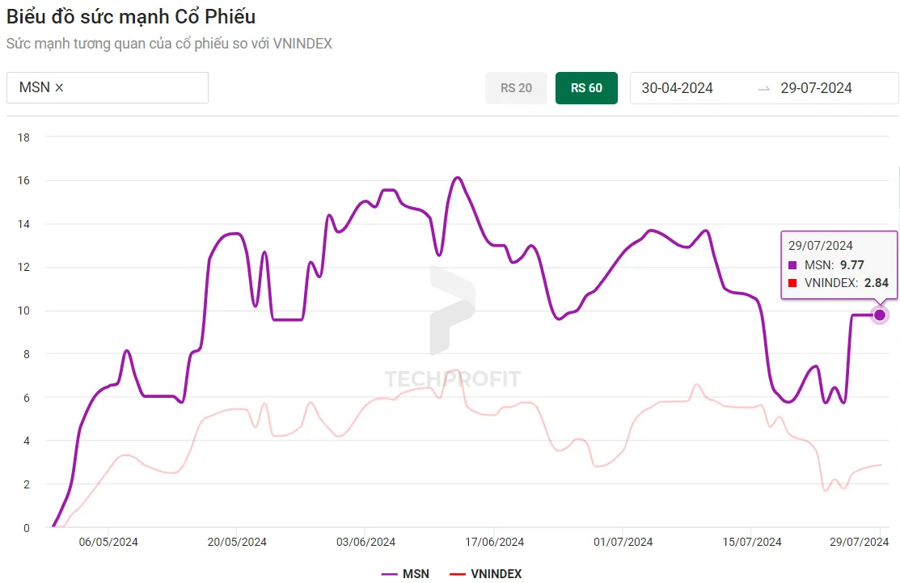
Task: Click the purple MSN square in tooltip
Action: (792, 264)
